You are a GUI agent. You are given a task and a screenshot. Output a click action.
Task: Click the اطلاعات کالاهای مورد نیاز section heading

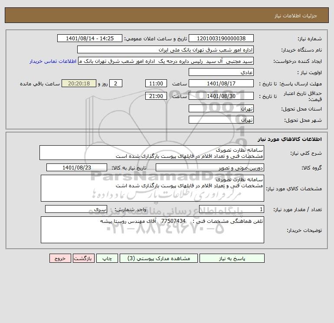click(289, 139)
